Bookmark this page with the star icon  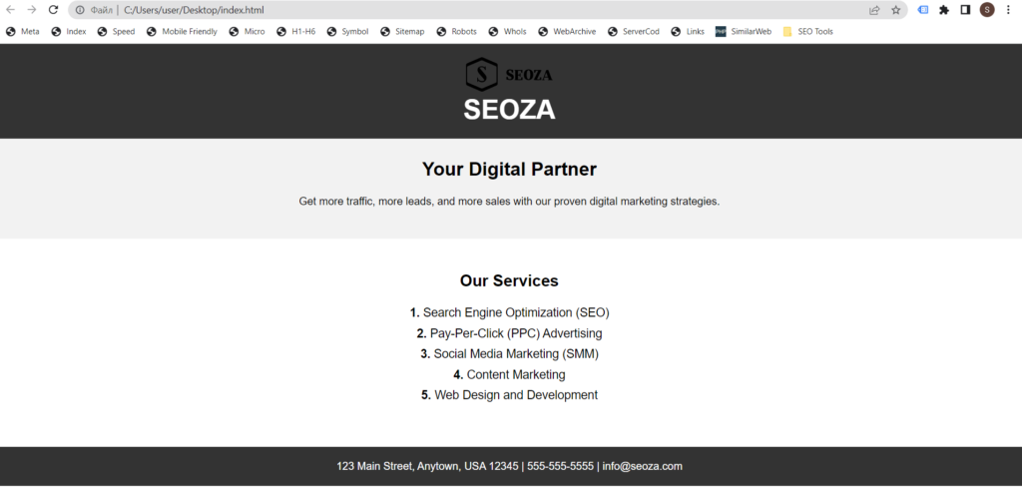point(895,10)
